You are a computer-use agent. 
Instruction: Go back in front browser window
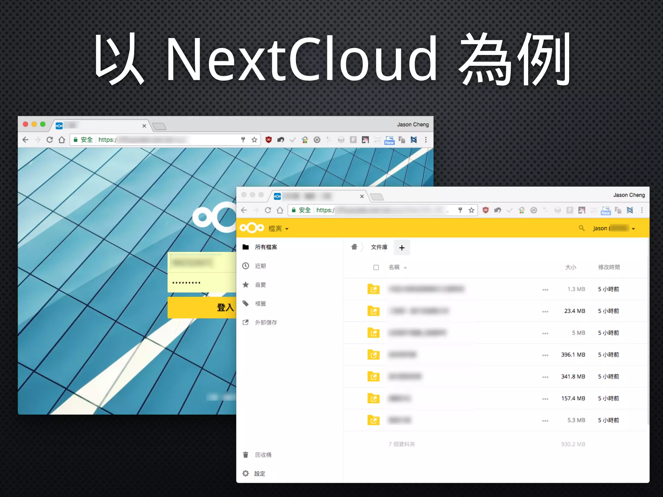coord(244,210)
